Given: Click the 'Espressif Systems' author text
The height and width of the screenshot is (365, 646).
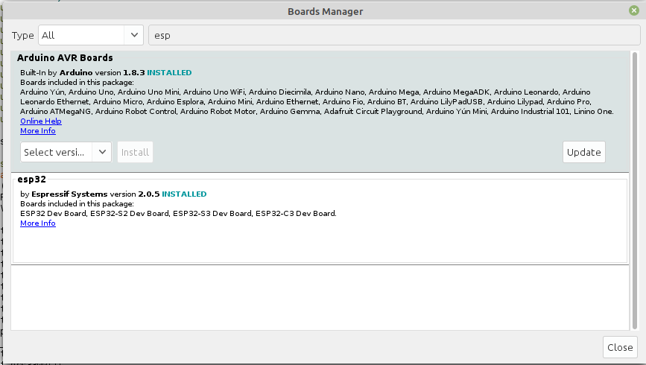Looking at the screenshot, I should pyautogui.click(x=69, y=194).
